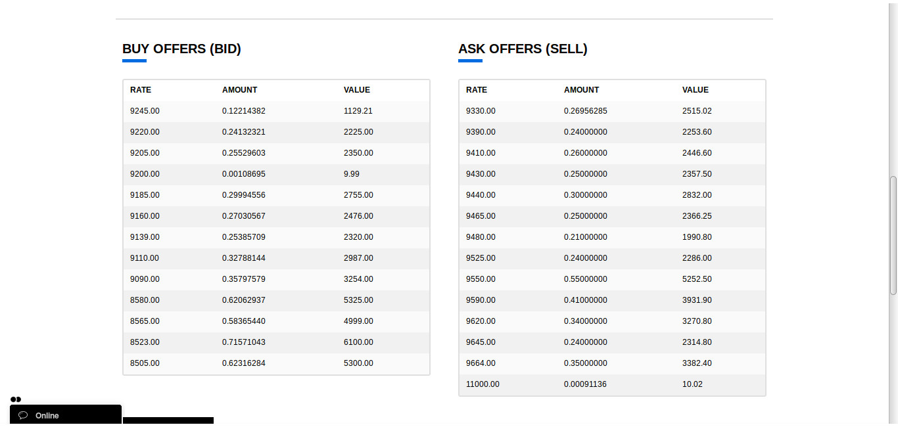Open the Online chat widget
This screenshot has width=898, height=427.
tap(66, 415)
